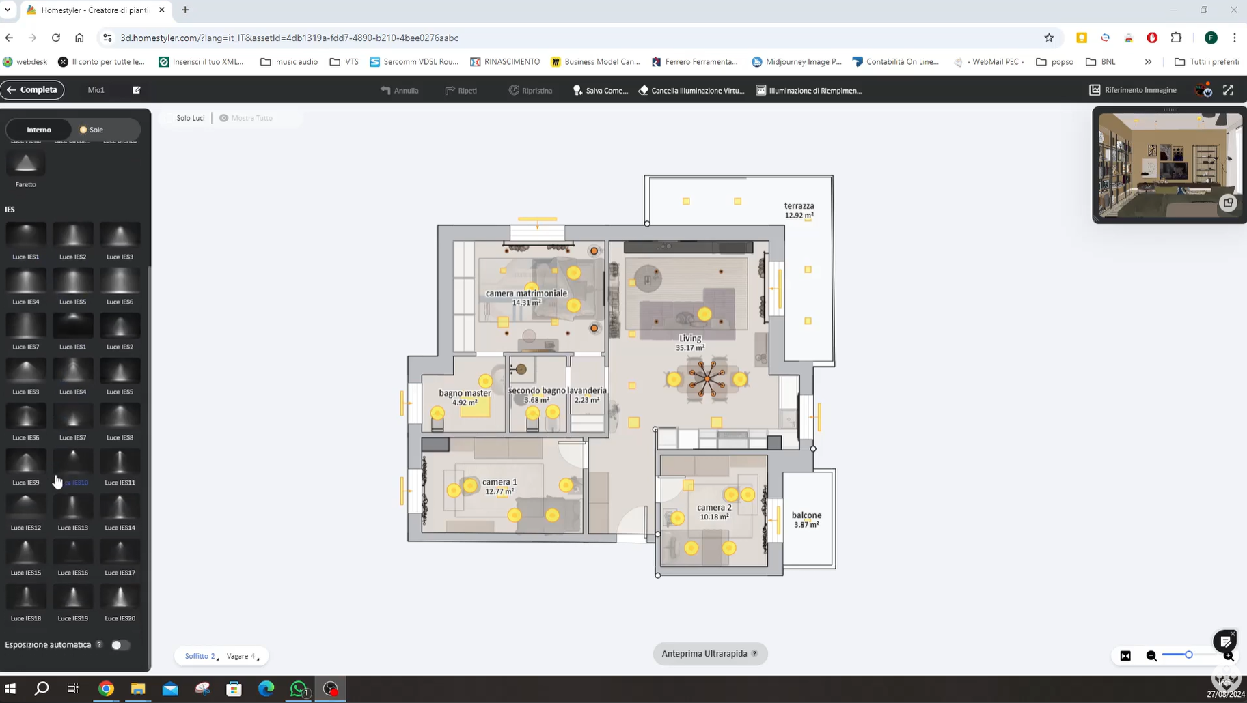The height and width of the screenshot is (703, 1247).
Task: Click the fit-to-view icon near zoom controls
Action: (x=1125, y=656)
